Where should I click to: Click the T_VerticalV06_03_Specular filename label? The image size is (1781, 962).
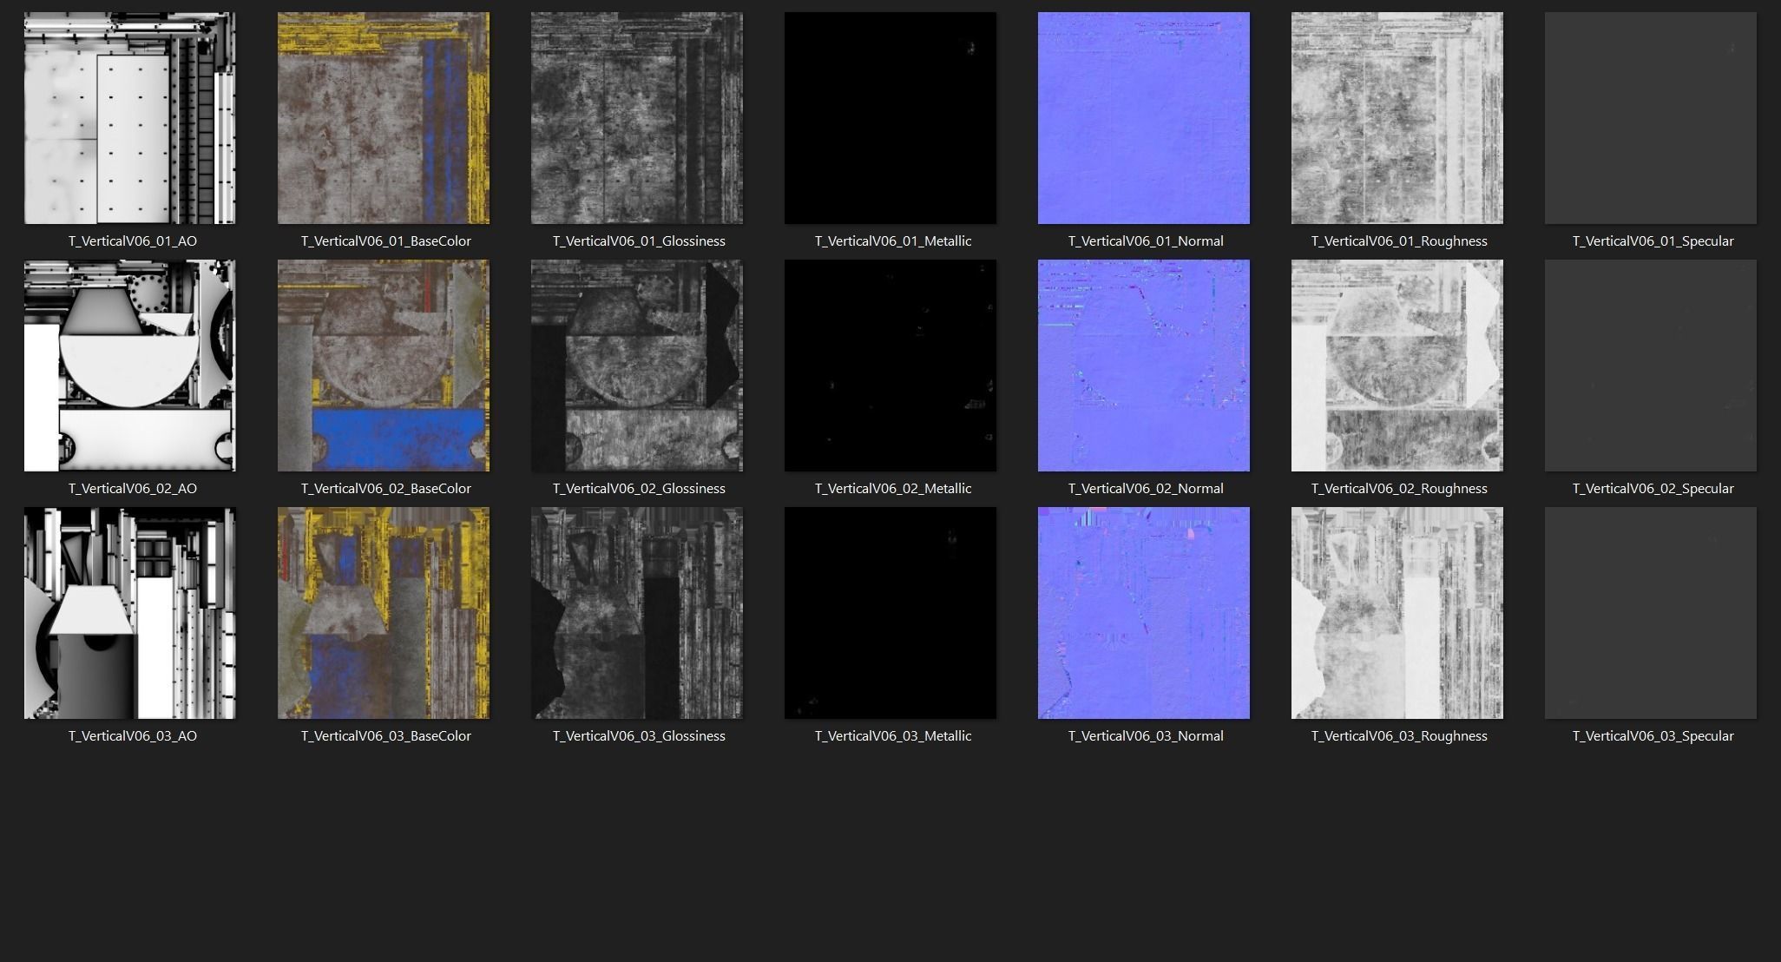pos(1653,735)
